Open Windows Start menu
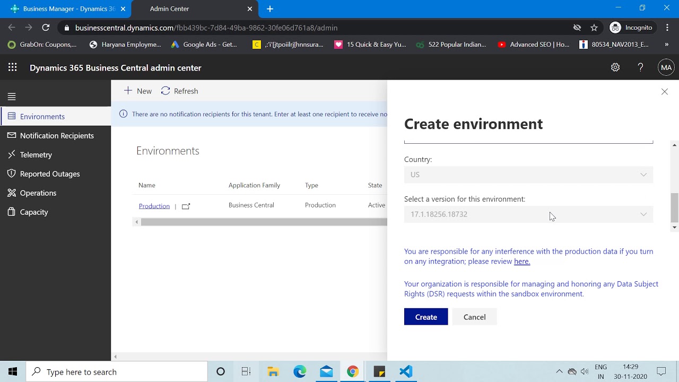 13,372
